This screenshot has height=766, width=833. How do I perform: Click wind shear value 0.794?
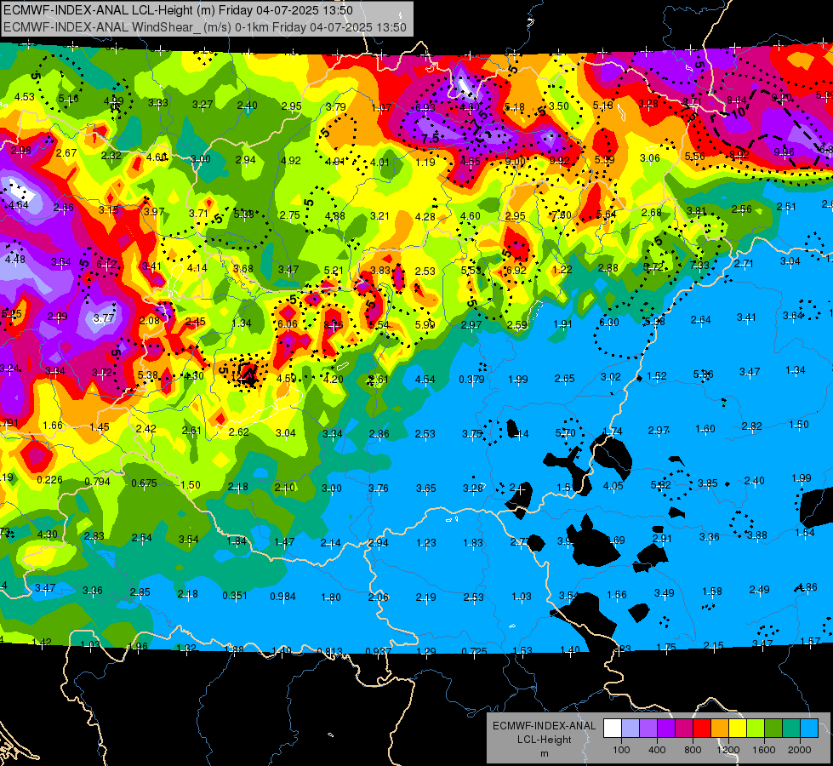click(97, 482)
